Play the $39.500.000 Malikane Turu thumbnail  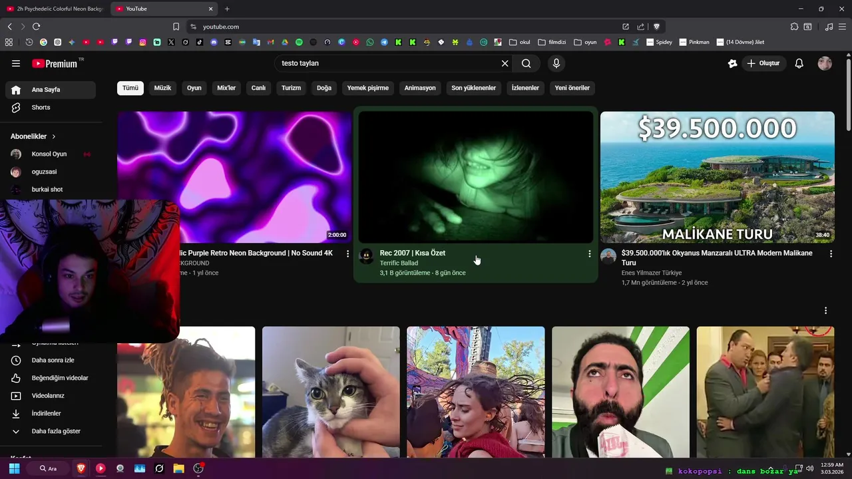tap(718, 177)
